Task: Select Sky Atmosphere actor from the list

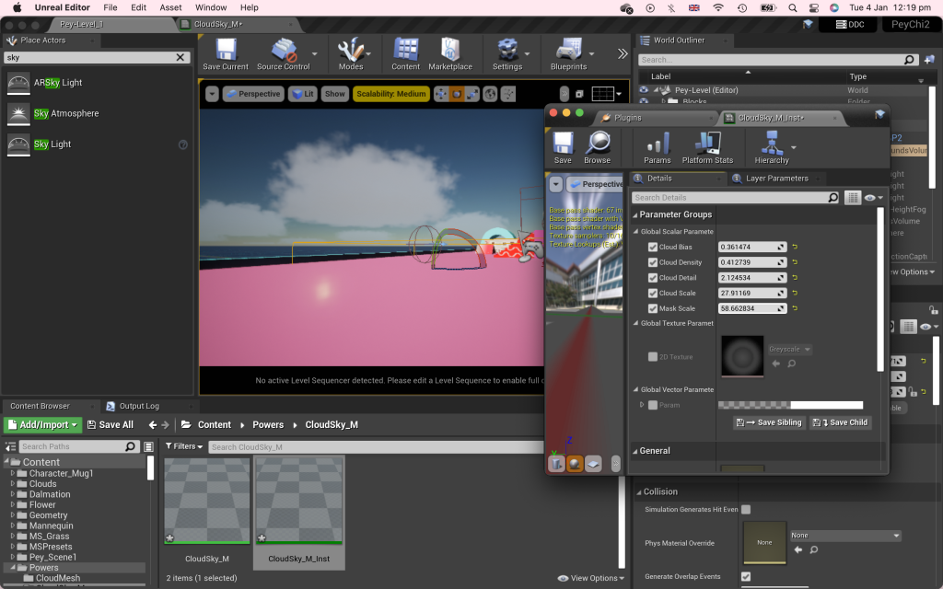Action: click(x=66, y=113)
